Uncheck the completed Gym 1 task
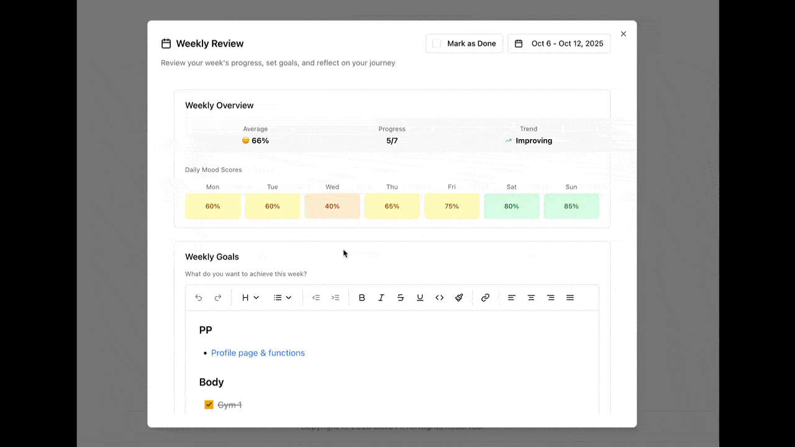The height and width of the screenshot is (447, 795). [x=209, y=404]
